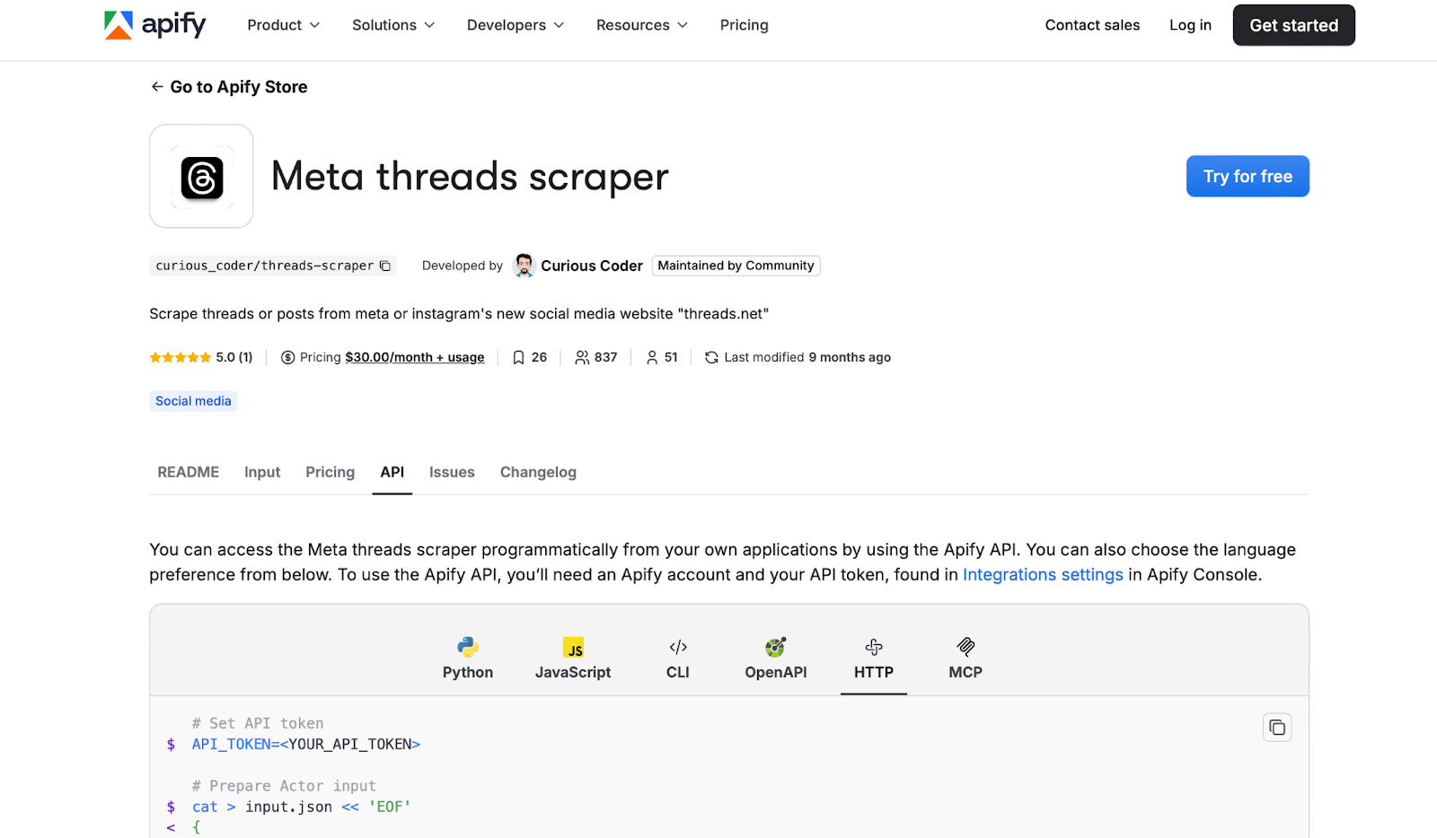Image resolution: width=1437 pixels, height=838 pixels.
Task: Select the API tab
Action: pyautogui.click(x=392, y=472)
